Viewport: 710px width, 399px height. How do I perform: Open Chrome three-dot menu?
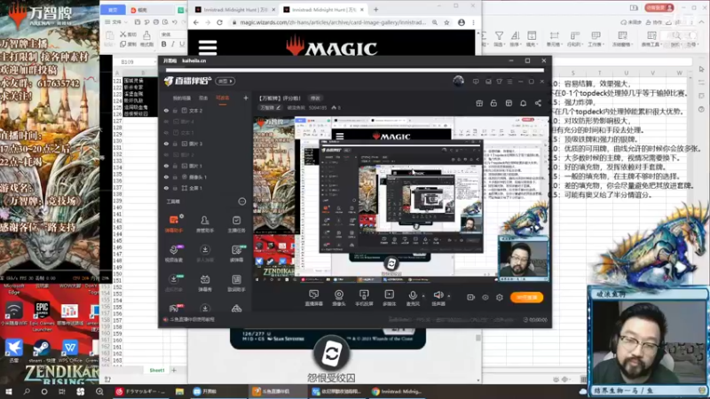(473, 22)
